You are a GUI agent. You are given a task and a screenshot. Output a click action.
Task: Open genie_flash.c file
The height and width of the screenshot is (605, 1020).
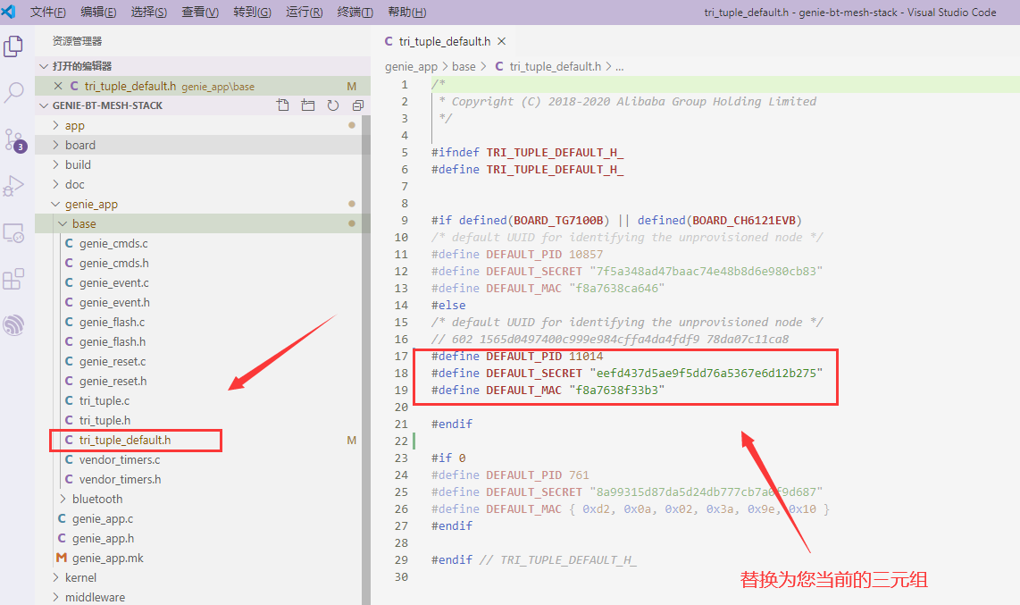(x=112, y=322)
